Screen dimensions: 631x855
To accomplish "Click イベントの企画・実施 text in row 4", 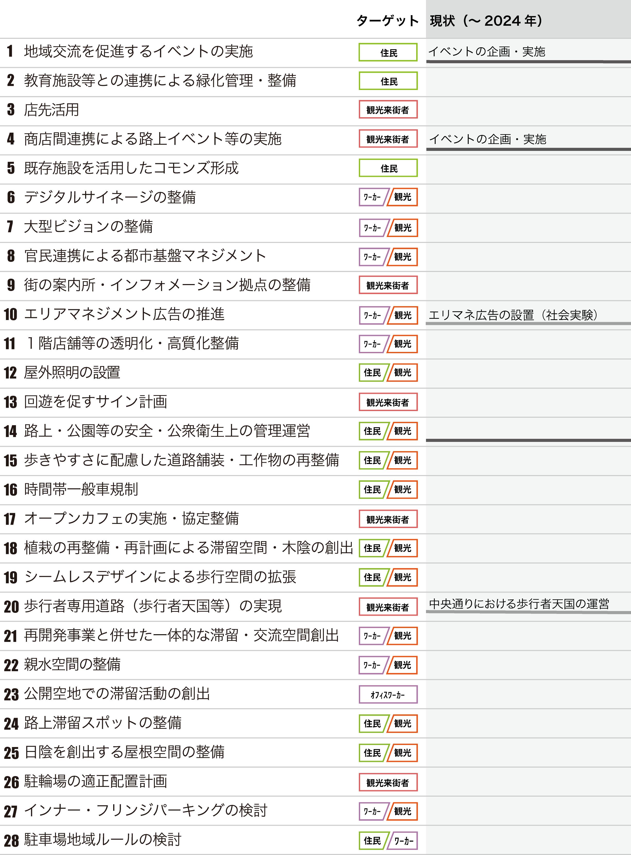I will 487,139.
